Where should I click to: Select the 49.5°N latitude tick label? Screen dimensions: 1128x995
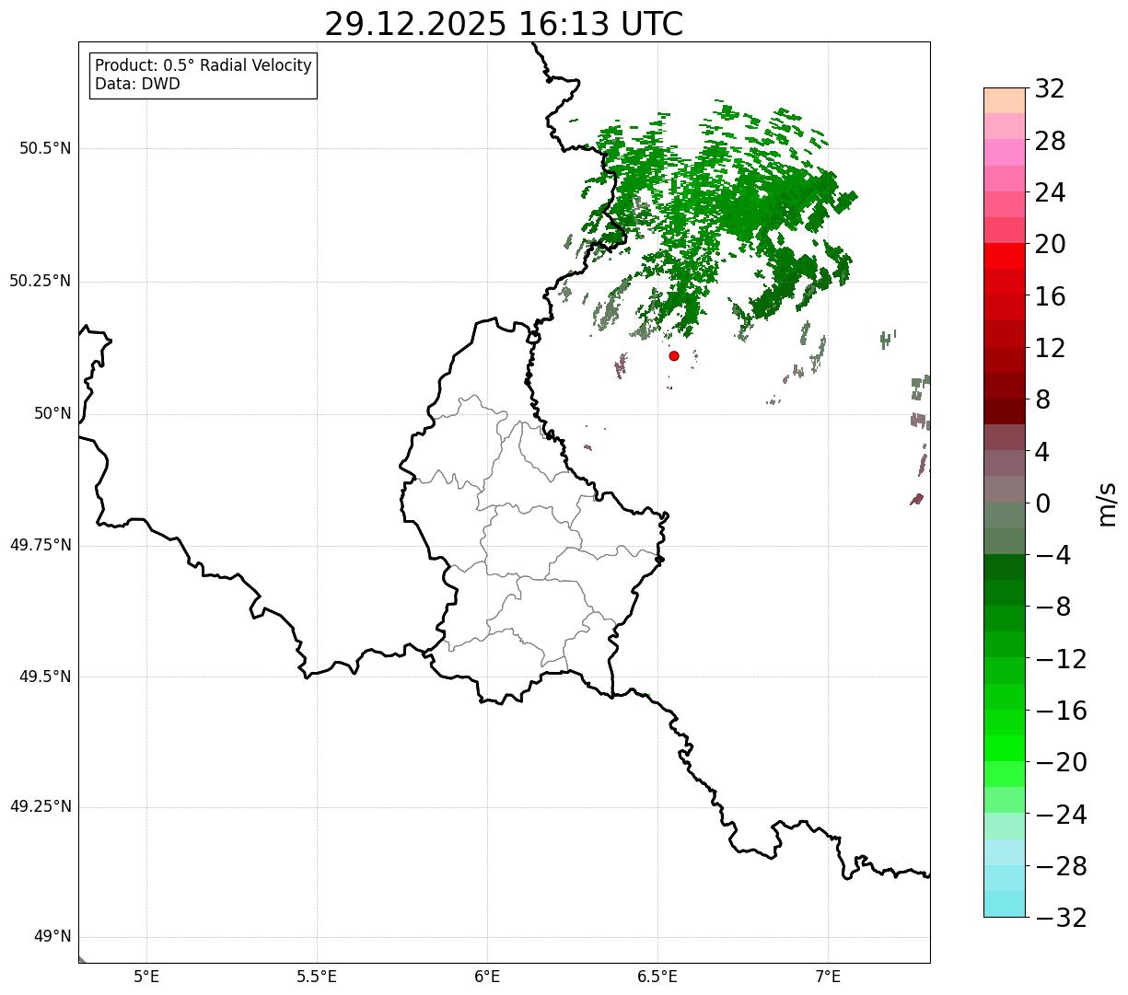tap(45, 677)
